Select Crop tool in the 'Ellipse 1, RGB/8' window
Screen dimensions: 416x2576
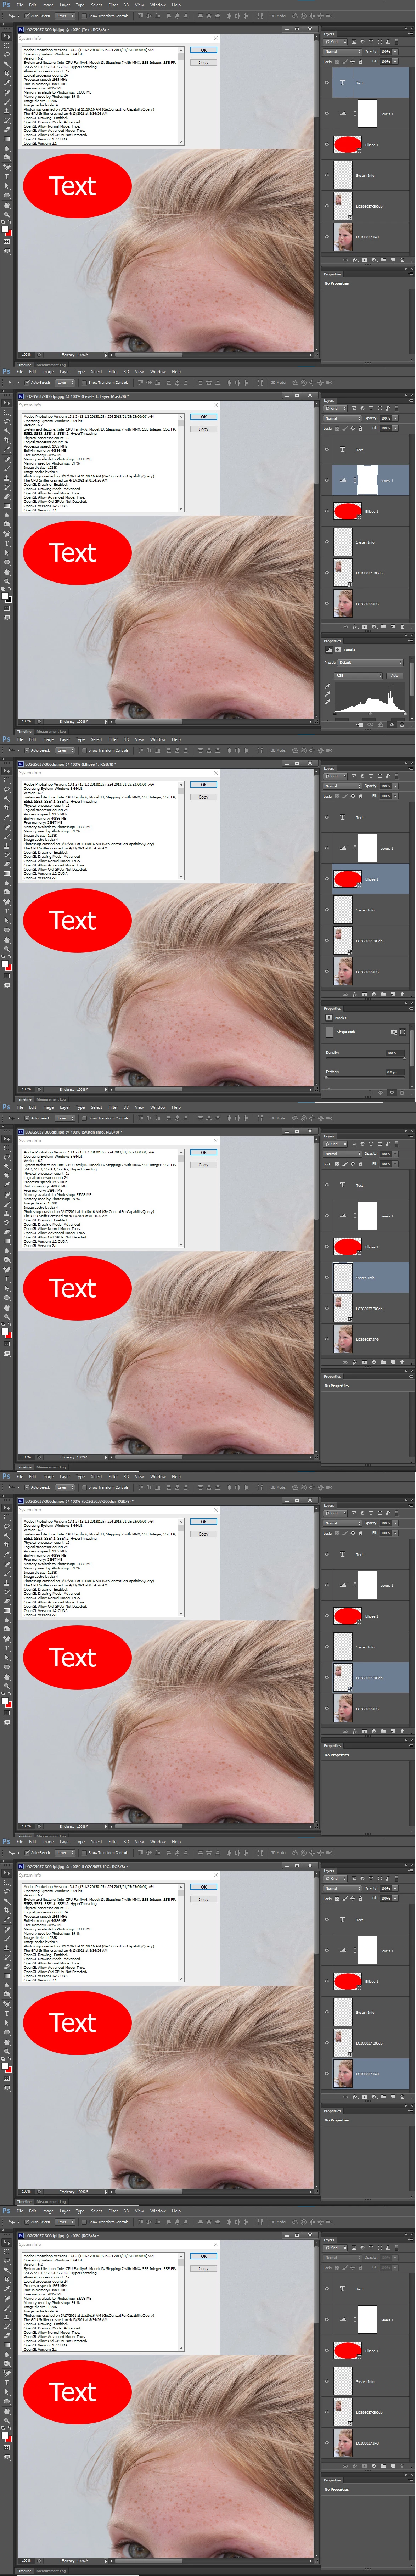(x=7, y=808)
